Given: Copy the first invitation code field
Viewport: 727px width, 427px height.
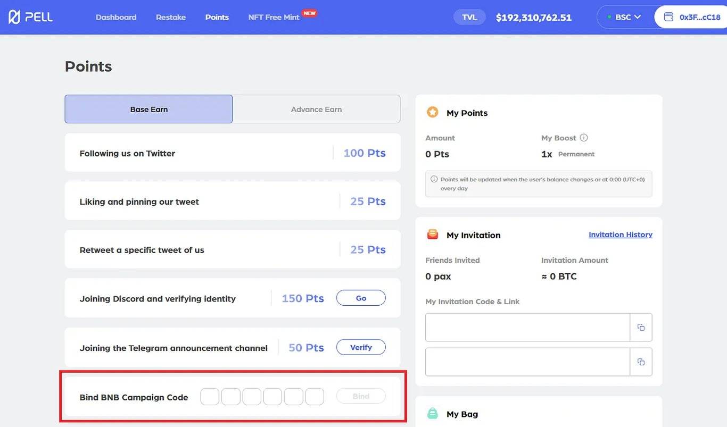Looking at the screenshot, I should click(x=641, y=327).
